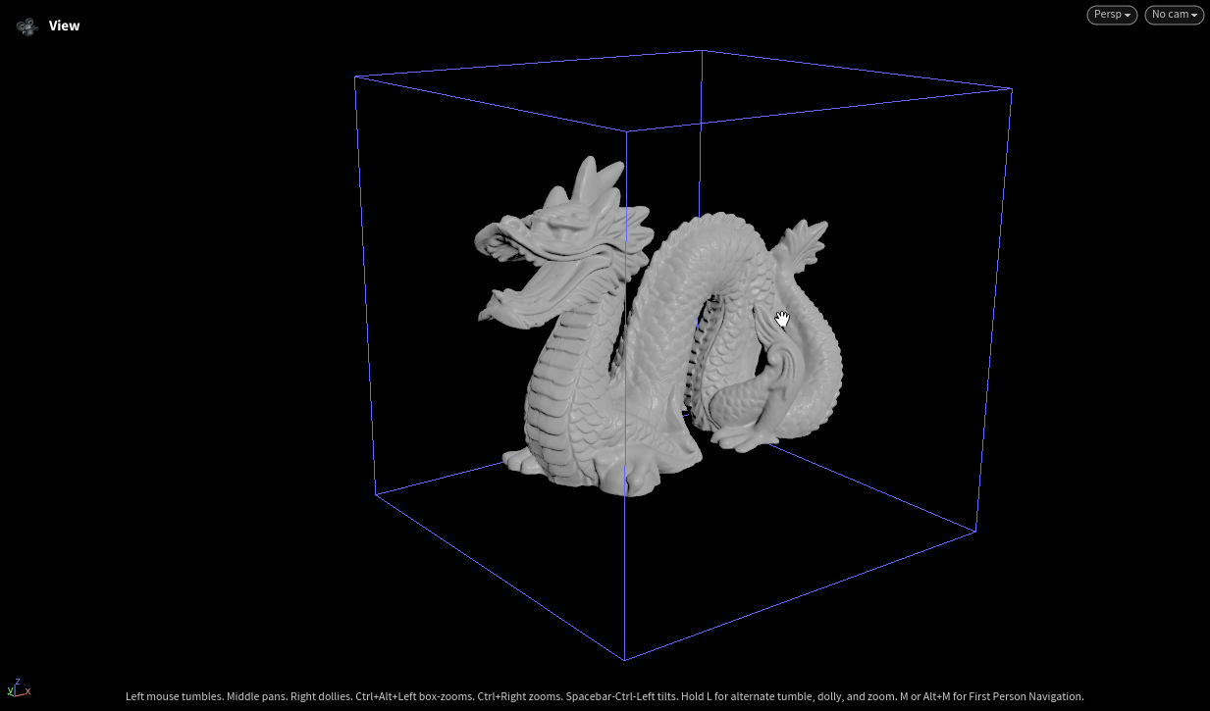The height and width of the screenshot is (711, 1210).
Task: Click the View label text
Action: 65,26
